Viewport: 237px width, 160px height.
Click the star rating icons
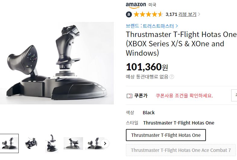click(x=148, y=14)
